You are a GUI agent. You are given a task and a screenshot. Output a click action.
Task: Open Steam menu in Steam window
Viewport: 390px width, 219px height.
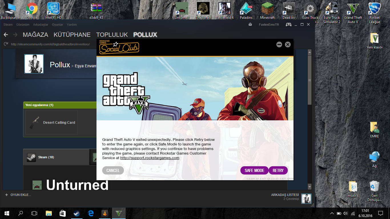click(8, 25)
